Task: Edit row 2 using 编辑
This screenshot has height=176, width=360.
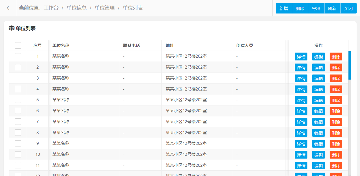Action: coord(318,67)
